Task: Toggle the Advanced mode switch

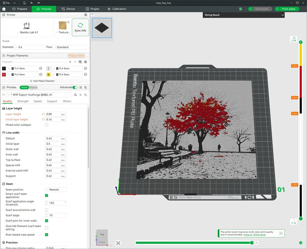Action: 75,87
